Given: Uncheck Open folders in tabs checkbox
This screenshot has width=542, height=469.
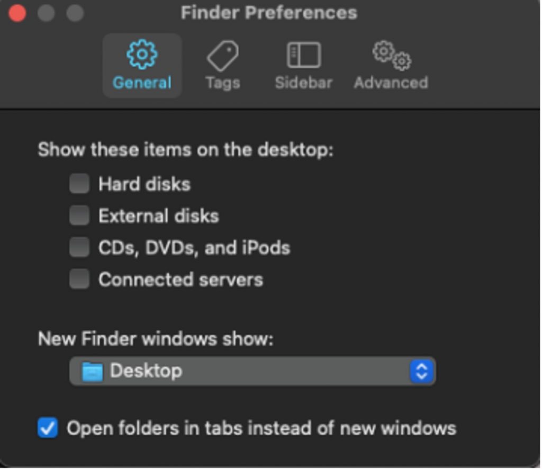Looking at the screenshot, I should [x=48, y=428].
